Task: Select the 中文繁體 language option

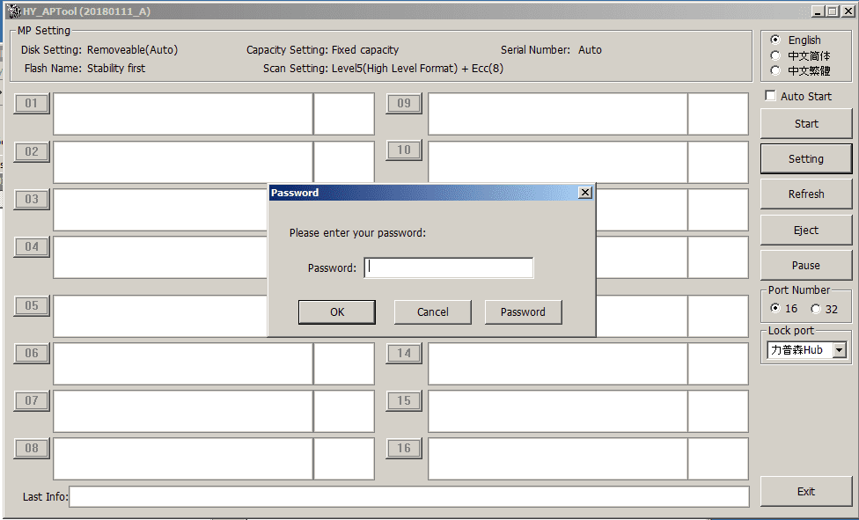Action: point(775,70)
